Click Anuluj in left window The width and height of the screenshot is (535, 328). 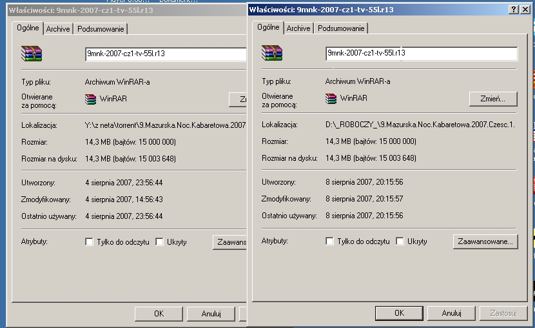[x=211, y=314]
